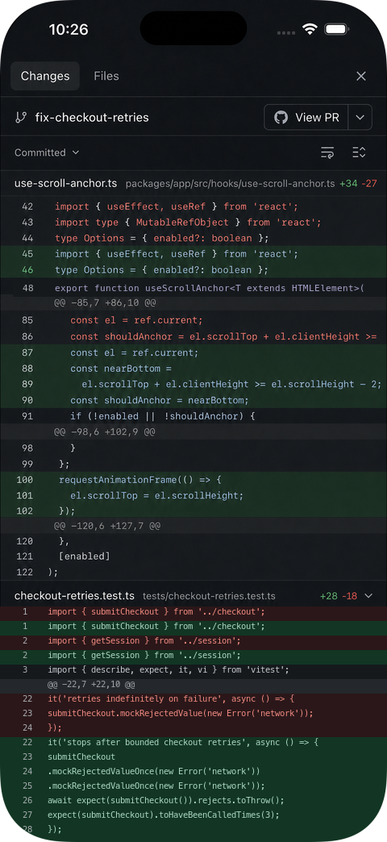Open file header checkout-retries.test.ts
387x842 pixels.
point(74,595)
